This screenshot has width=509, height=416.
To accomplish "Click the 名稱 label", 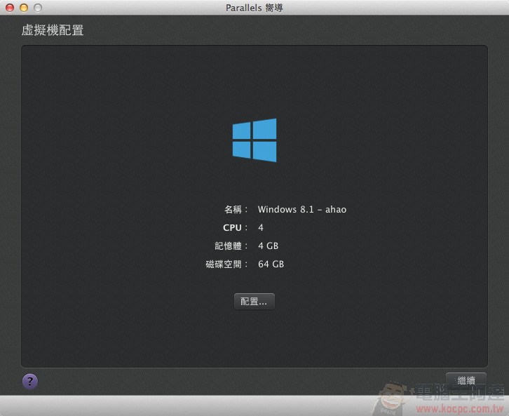I will pyautogui.click(x=236, y=210).
